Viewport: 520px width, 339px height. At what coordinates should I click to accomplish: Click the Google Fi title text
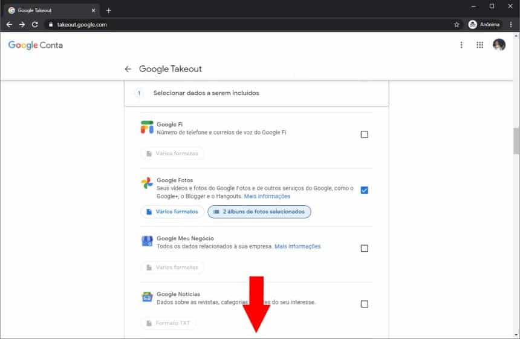click(x=169, y=125)
